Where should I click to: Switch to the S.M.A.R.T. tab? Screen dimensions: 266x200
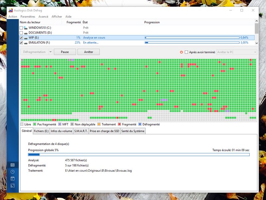tap(81, 131)
